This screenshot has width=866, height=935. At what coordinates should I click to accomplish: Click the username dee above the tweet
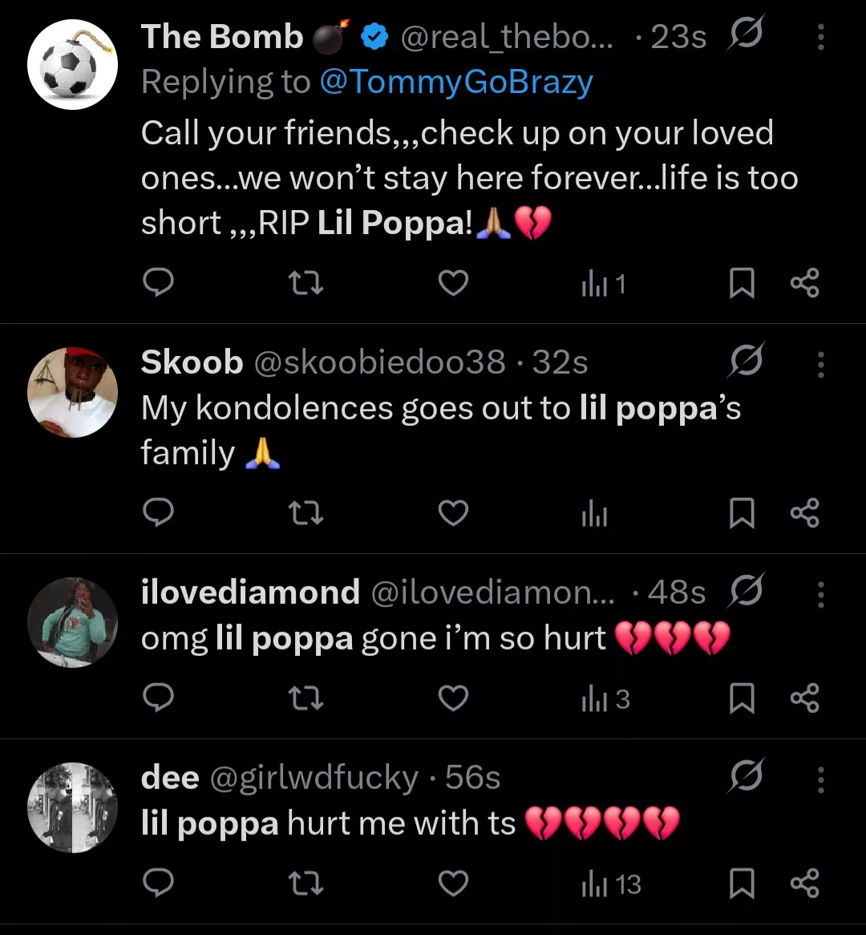170,775
